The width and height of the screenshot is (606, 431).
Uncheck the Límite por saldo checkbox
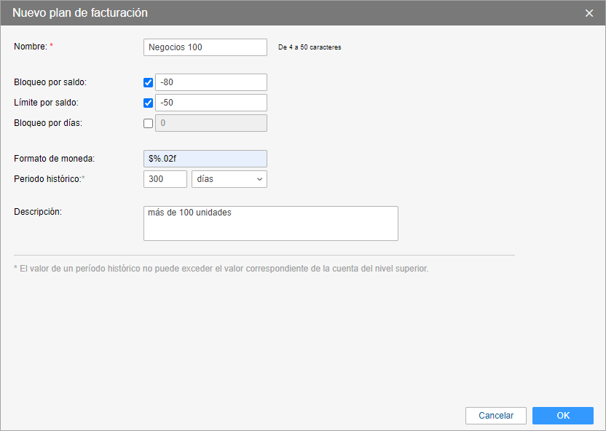tap(149, 103)
